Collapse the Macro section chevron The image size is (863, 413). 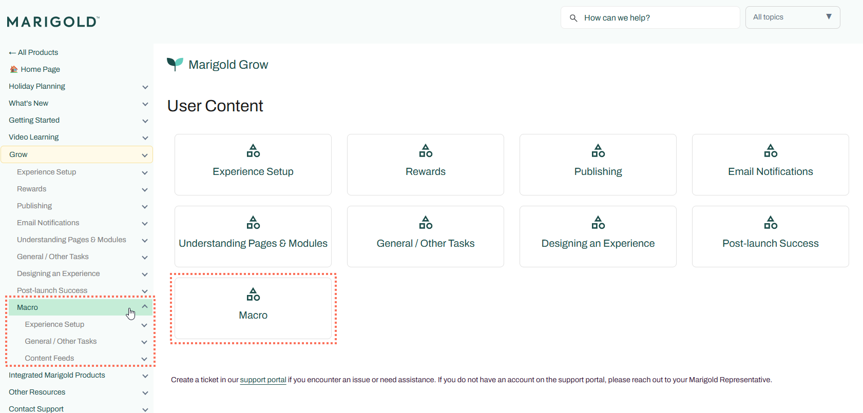(x=145, y=307)
